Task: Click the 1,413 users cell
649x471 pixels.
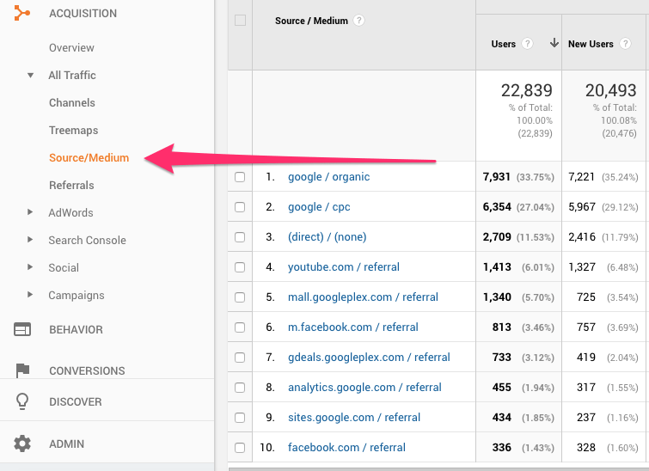Action: pyautogui.click(x=497, y=267)
